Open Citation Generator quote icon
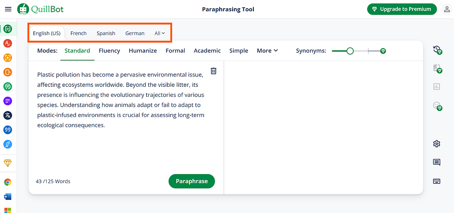Viewport: 454px width, 213px height. tap(8, 130)
